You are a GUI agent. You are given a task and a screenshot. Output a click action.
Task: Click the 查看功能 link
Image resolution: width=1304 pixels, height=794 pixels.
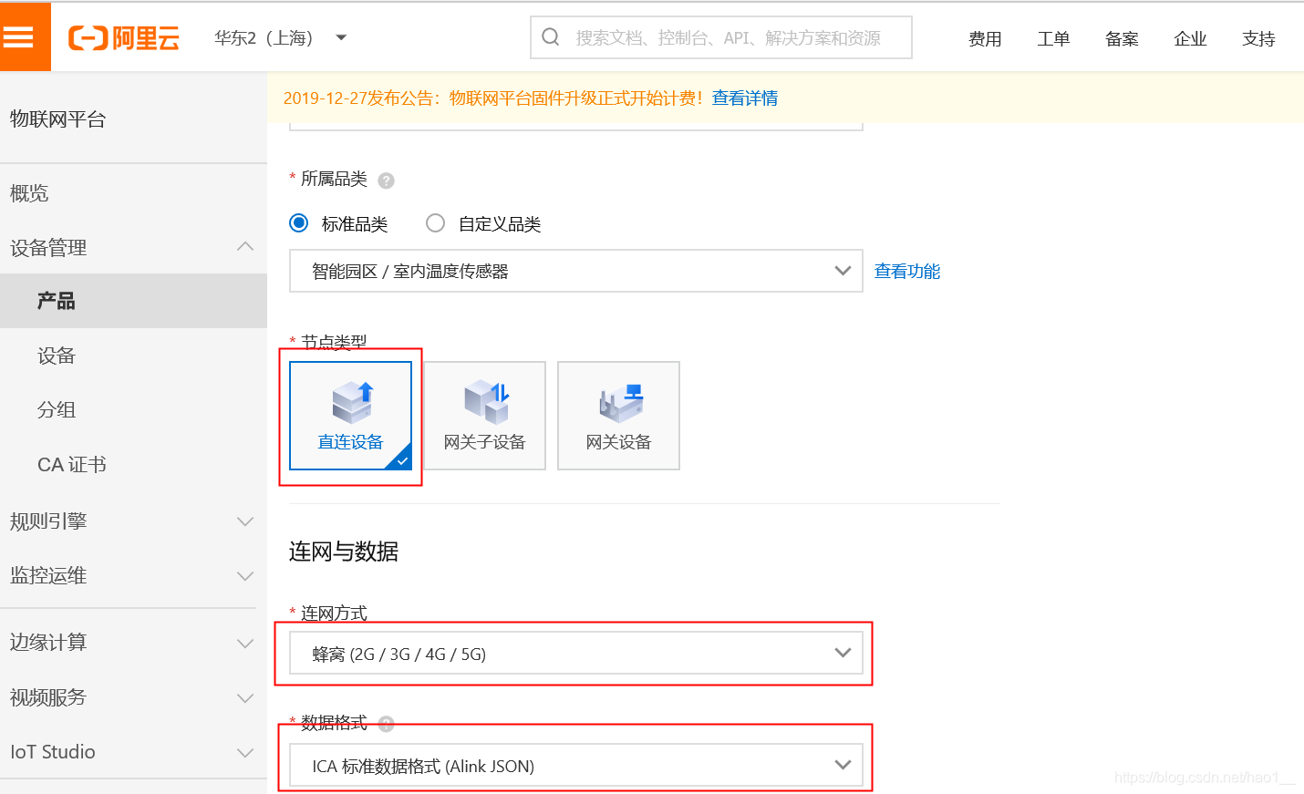click(907, 271)
